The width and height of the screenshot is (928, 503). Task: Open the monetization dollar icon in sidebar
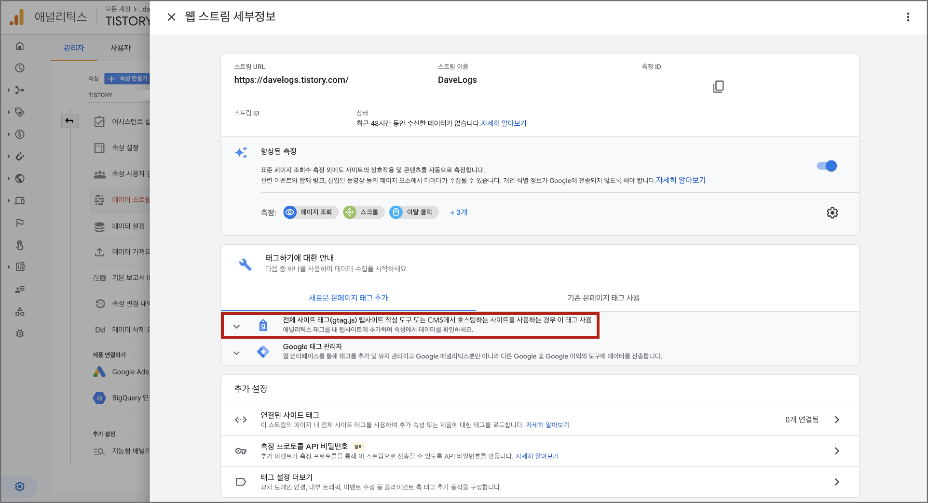[x=20, y=134]
